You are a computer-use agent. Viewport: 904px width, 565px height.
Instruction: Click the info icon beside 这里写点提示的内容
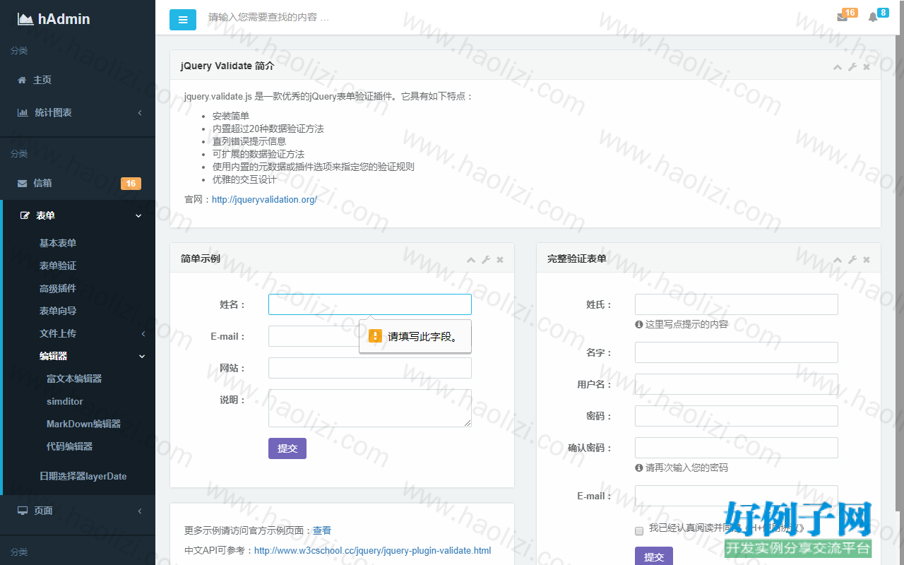(639, 324)
